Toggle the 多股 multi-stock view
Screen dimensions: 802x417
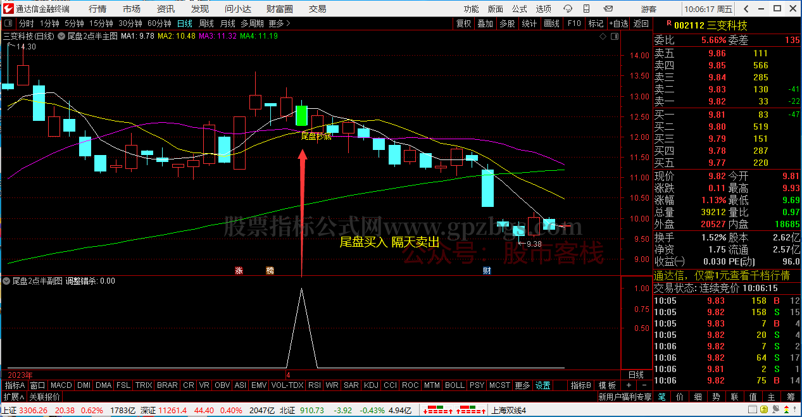pyautogui.click(x=507, y=23)
